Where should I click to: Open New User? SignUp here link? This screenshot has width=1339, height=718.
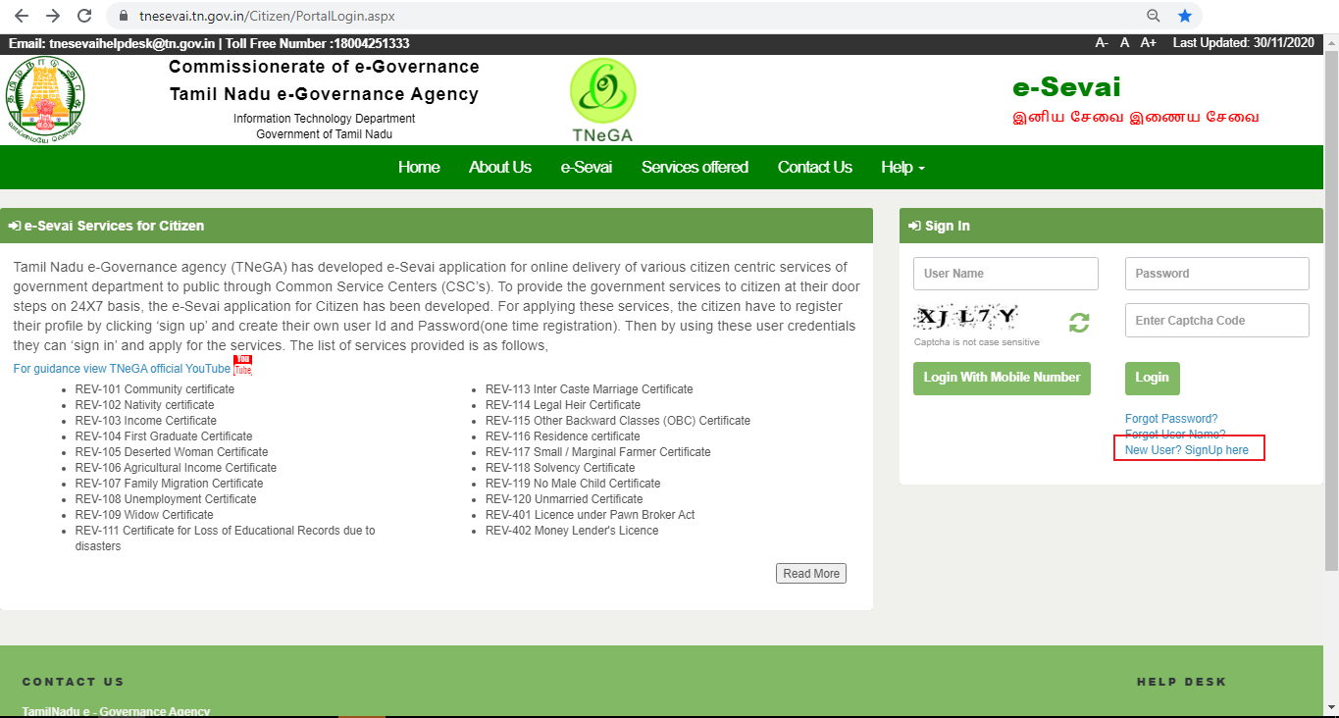pyautogui.click(x=1187, y=449)
